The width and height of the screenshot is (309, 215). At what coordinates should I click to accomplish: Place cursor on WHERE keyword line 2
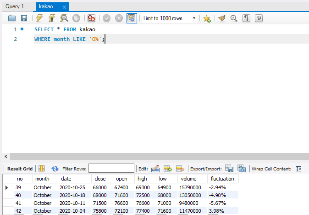pyautogui.click(x=42, y=39)
